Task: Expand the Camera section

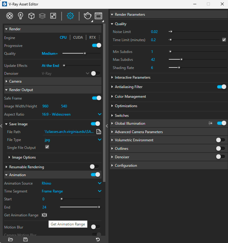Action: click(15, 81)
